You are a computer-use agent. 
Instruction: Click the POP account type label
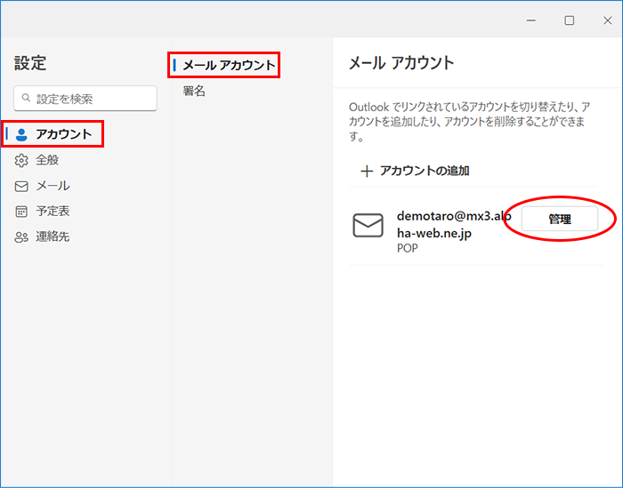(408, 248)
